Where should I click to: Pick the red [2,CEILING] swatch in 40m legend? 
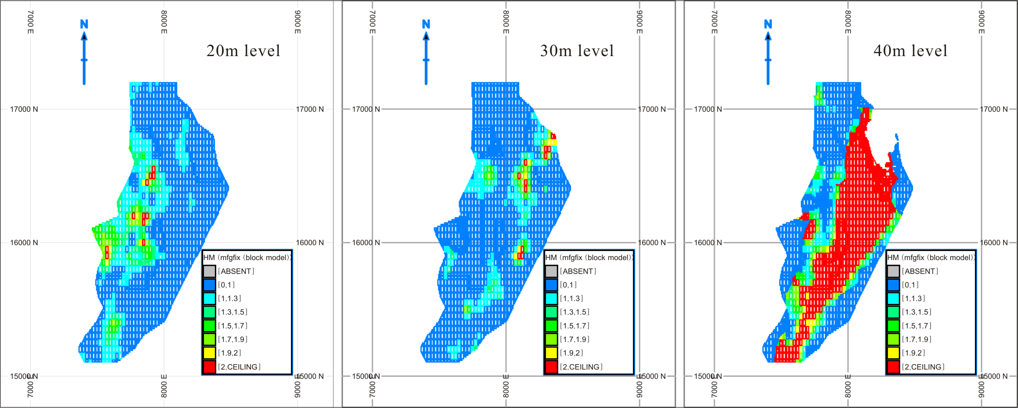894,367
